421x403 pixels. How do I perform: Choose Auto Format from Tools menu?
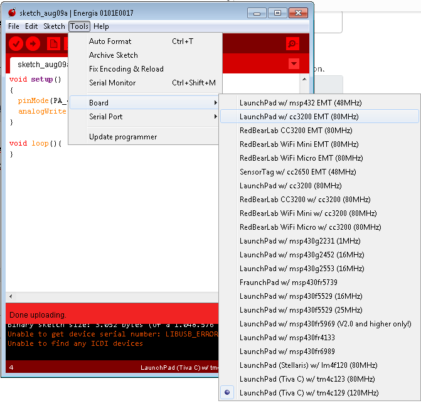click(146, 41)
